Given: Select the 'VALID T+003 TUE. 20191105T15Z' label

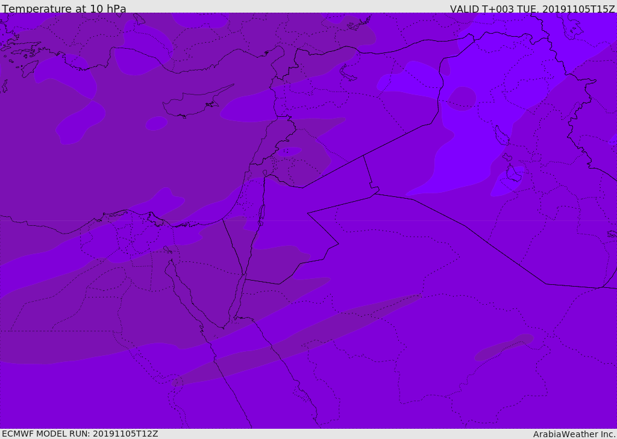Looking at the screenshot, I should coord(533,9).
